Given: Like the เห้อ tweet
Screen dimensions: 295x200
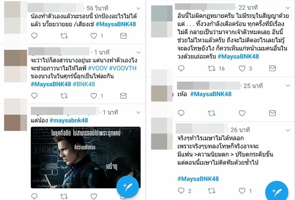Looking at the screenshot, I should coord(242,113).
